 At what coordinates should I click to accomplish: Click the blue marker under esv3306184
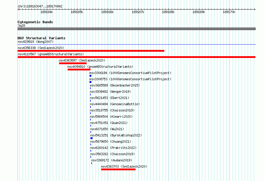[x=90, y=76]
